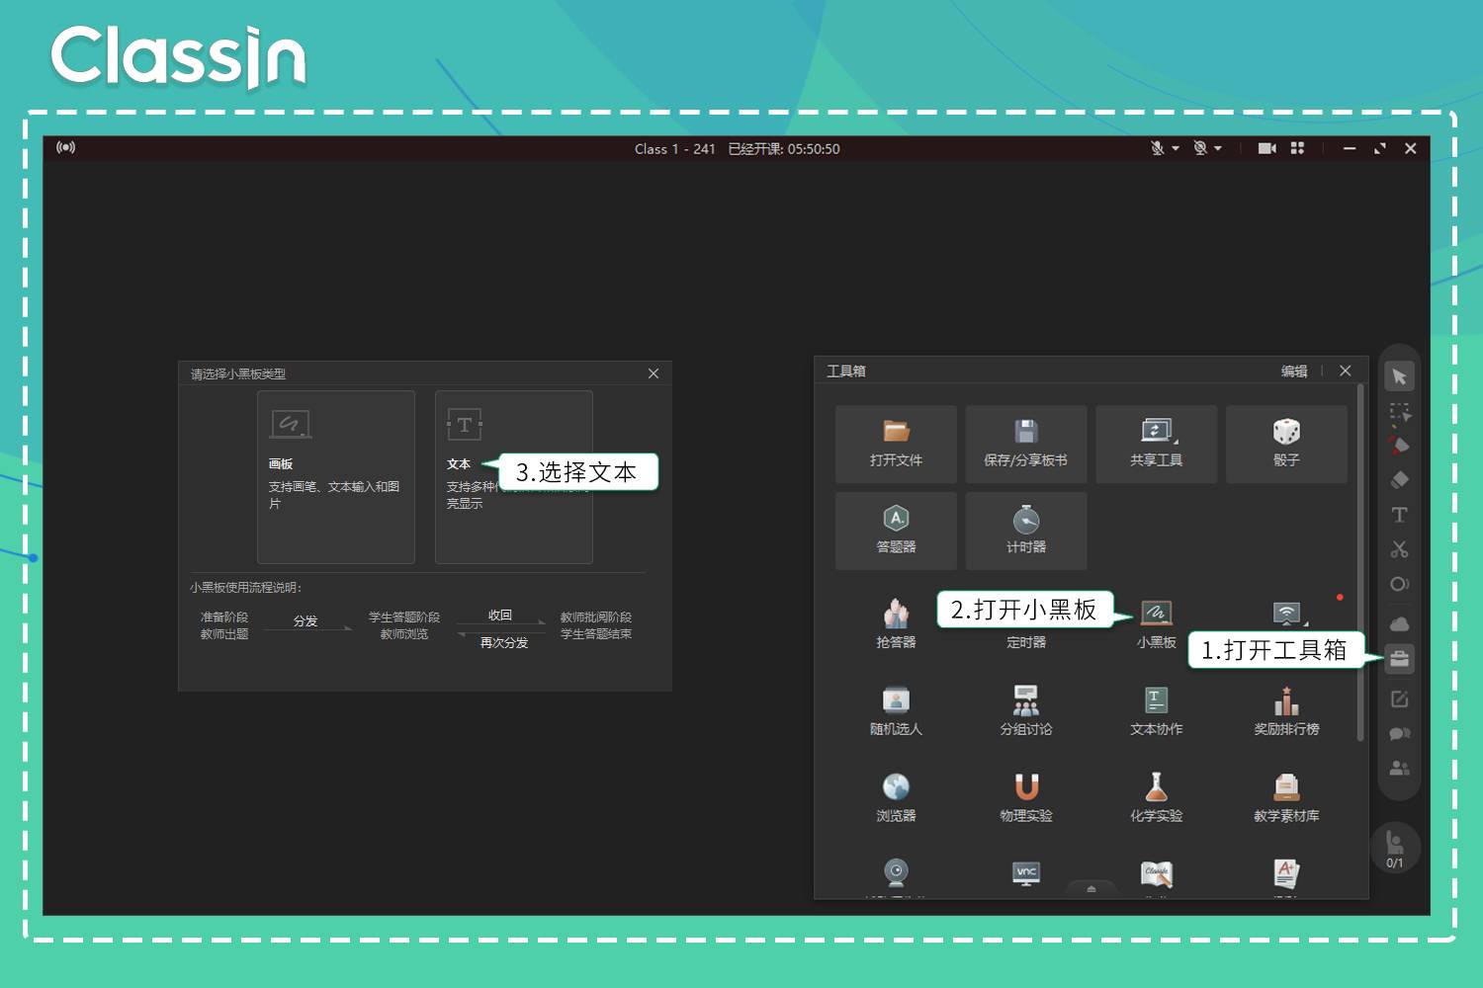Open the 计时器 timer tool
The height and width of the screenshot is (988, 1483).
coord(1025,531)
